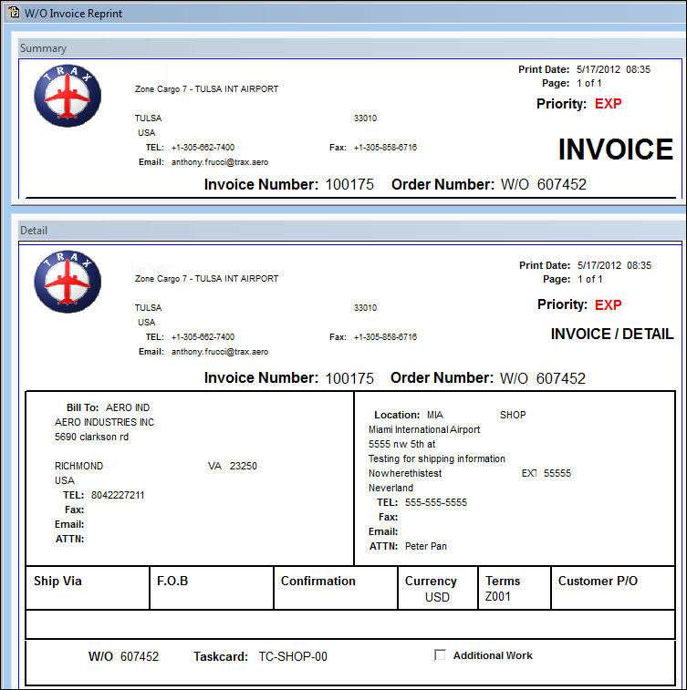Click the Ship Via column cell
The width and height of the screenshot is (687, 690).
tap(88, 588)
